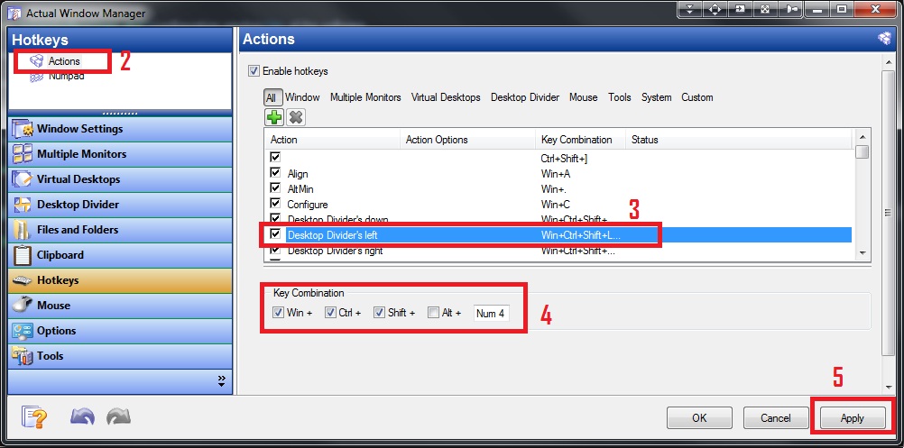
Task: Click the Actual Window Manager title icon
Action: (14, 13)
